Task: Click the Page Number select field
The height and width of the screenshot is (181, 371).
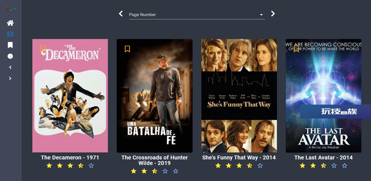Action: click(197, 15)
